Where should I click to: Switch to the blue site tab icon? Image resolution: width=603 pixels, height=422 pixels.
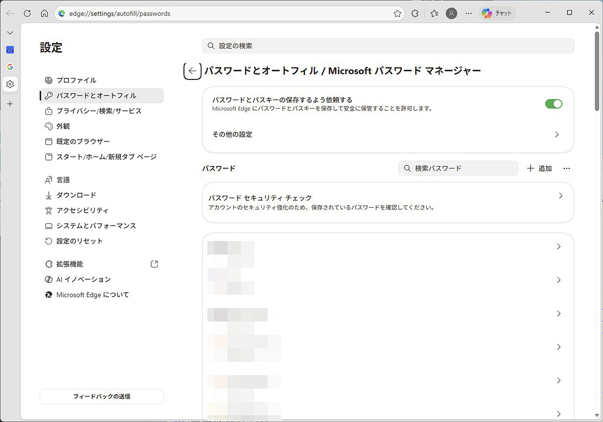point(10,50)
